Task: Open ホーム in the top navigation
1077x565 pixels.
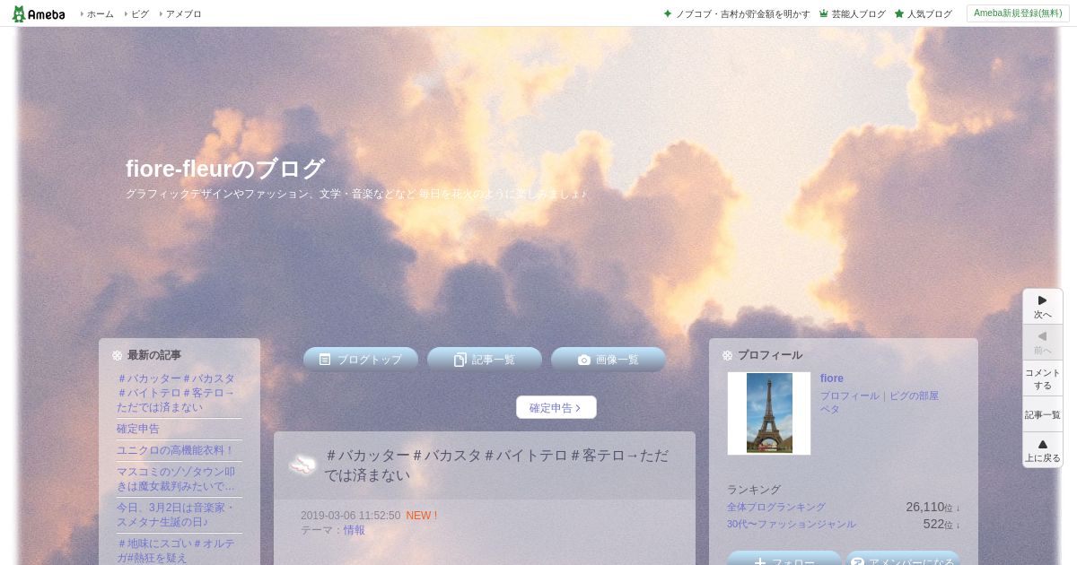Action: click(100, 13)
